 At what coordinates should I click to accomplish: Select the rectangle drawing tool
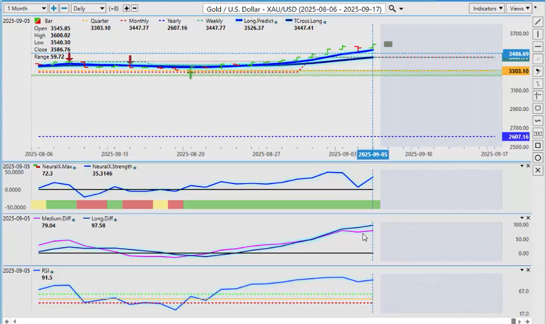point(538,145)
